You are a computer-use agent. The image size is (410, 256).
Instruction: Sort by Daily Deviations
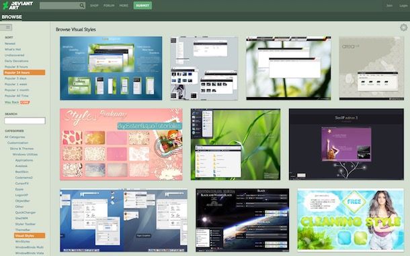(x=17, y=61)
